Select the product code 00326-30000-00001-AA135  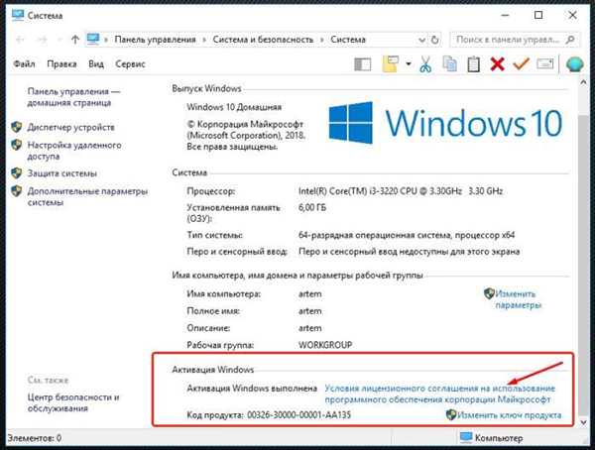(x=298, y=415)
